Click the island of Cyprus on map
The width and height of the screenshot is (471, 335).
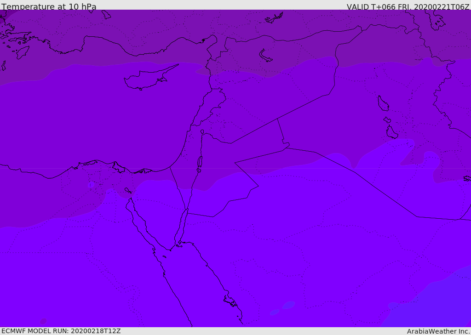(x=149, y=78)
